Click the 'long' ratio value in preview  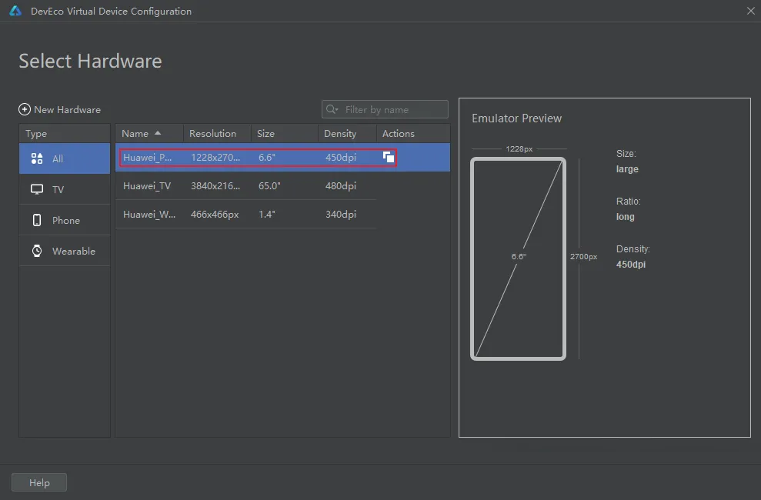click(x=625, y=217)
